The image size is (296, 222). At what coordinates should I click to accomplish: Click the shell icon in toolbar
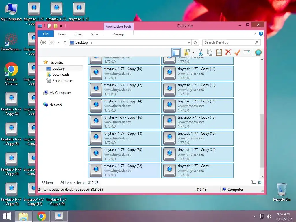point(258,52)
